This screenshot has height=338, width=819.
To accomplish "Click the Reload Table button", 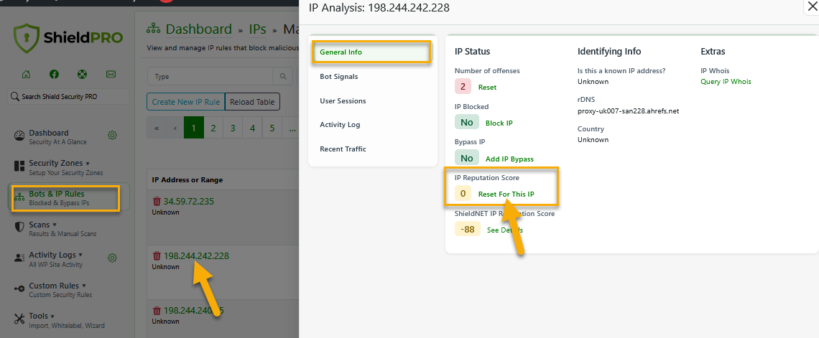I will (x=252, y=102).
